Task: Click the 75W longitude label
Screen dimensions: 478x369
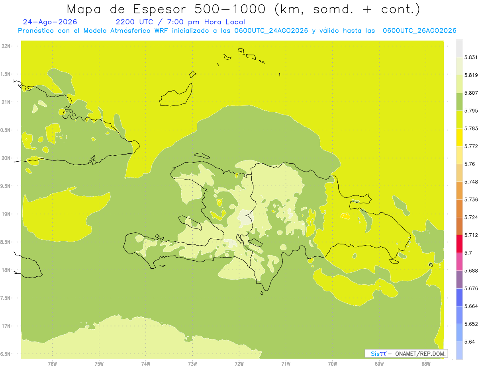Action: click(99, 363)
